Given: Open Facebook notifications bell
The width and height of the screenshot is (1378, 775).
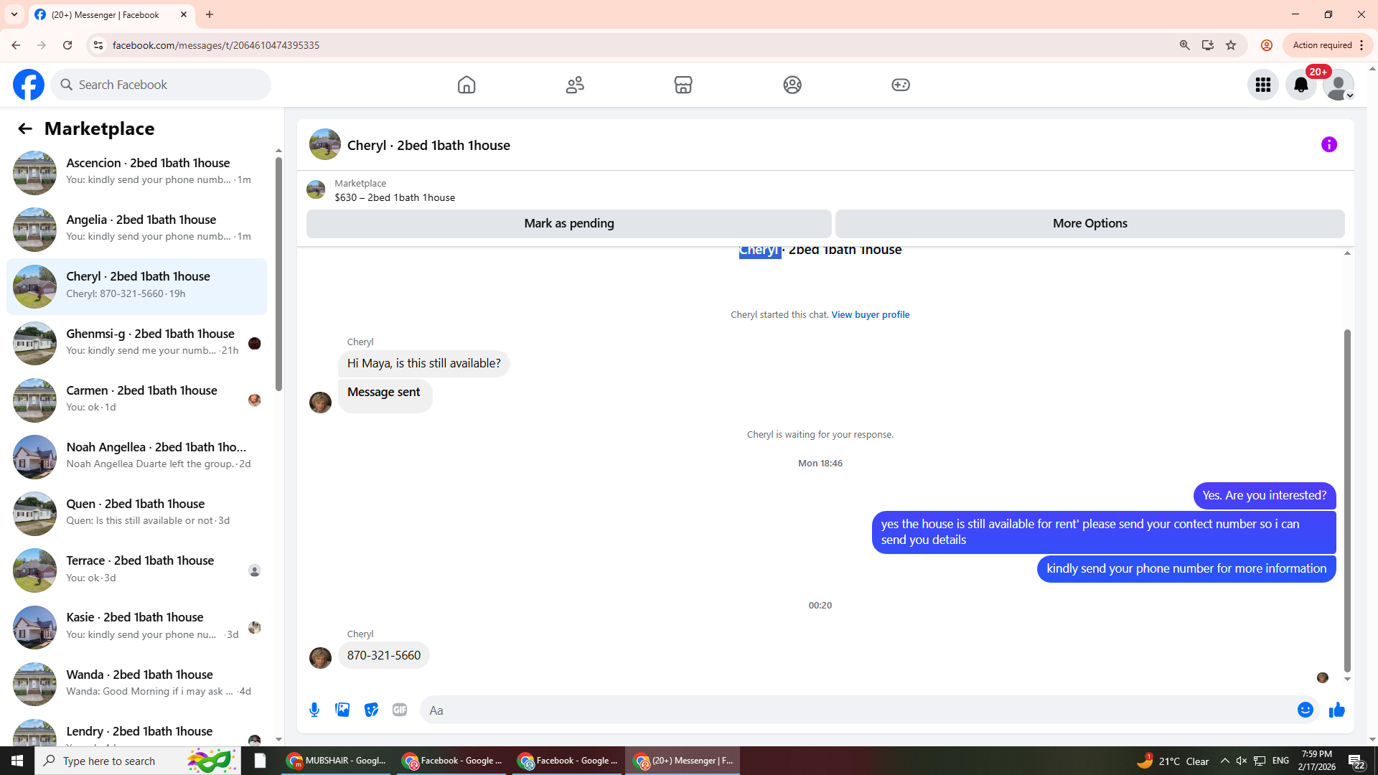Looking at the screenshot, I should (1300, 85).
